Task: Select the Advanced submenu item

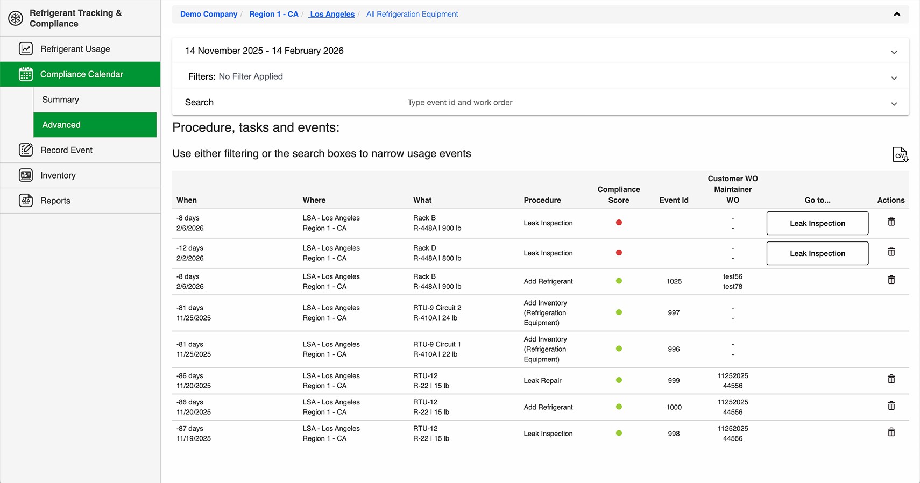Action: coord(95,125)
